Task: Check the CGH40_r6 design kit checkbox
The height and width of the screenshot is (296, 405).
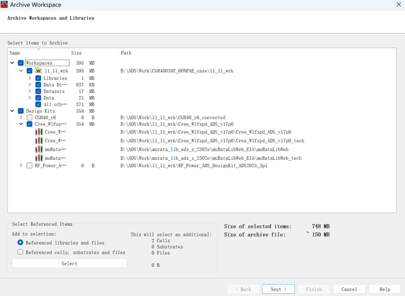Action: [x=29, y=117]
